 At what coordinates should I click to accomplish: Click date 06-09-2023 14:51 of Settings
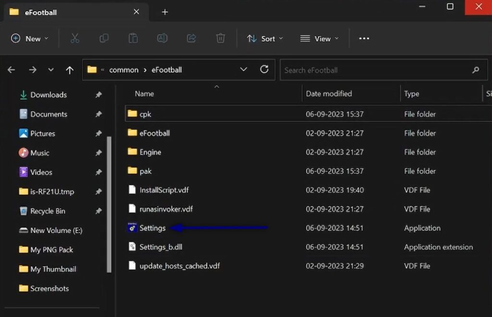(334, 228)
